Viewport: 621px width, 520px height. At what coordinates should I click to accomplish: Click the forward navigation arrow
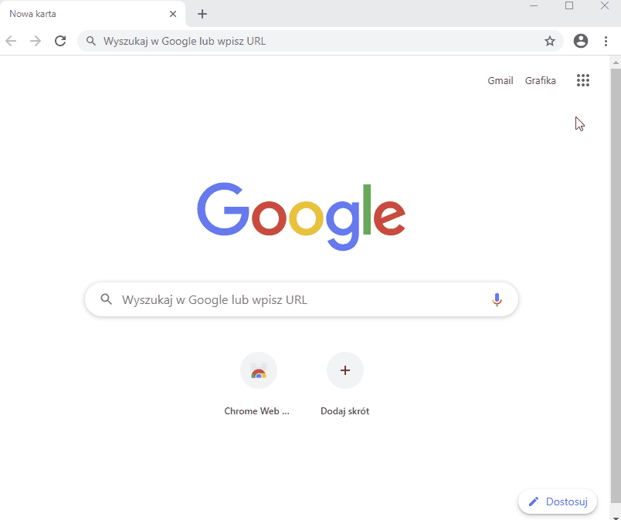36,41
